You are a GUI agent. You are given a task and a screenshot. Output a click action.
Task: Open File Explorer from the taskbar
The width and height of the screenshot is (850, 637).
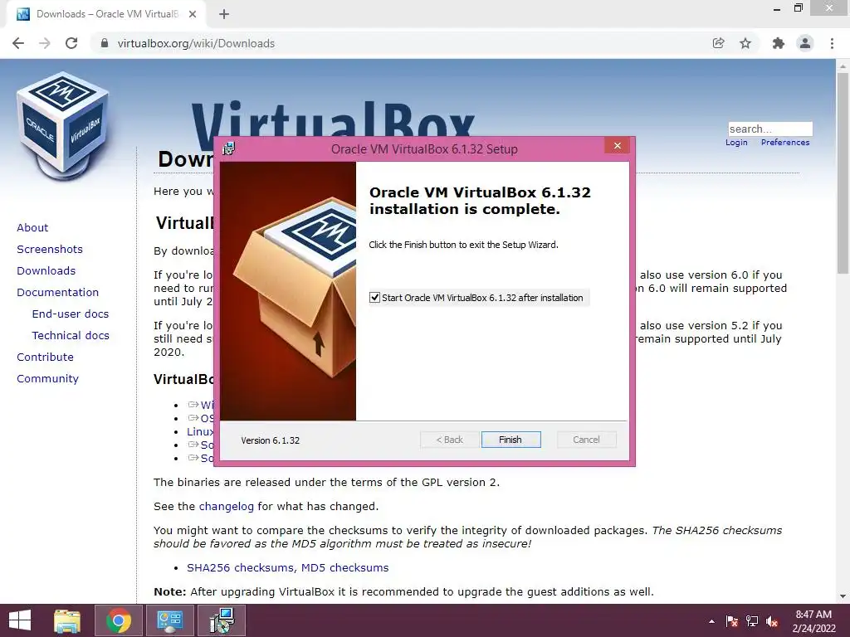[67, 620]
